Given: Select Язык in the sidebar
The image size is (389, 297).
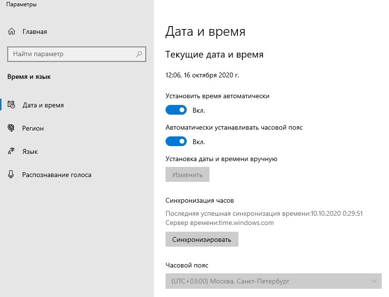Looking at the screenshot, I should pos(30,151).
